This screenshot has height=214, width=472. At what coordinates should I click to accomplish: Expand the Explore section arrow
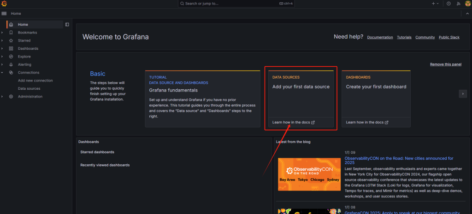(x=2, y=57)
